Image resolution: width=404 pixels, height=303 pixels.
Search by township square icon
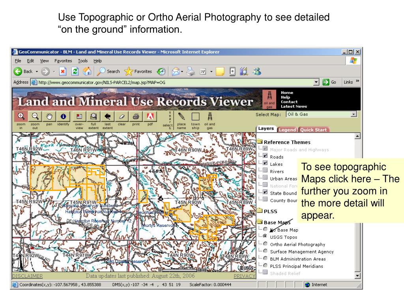(x=196, y=117)
